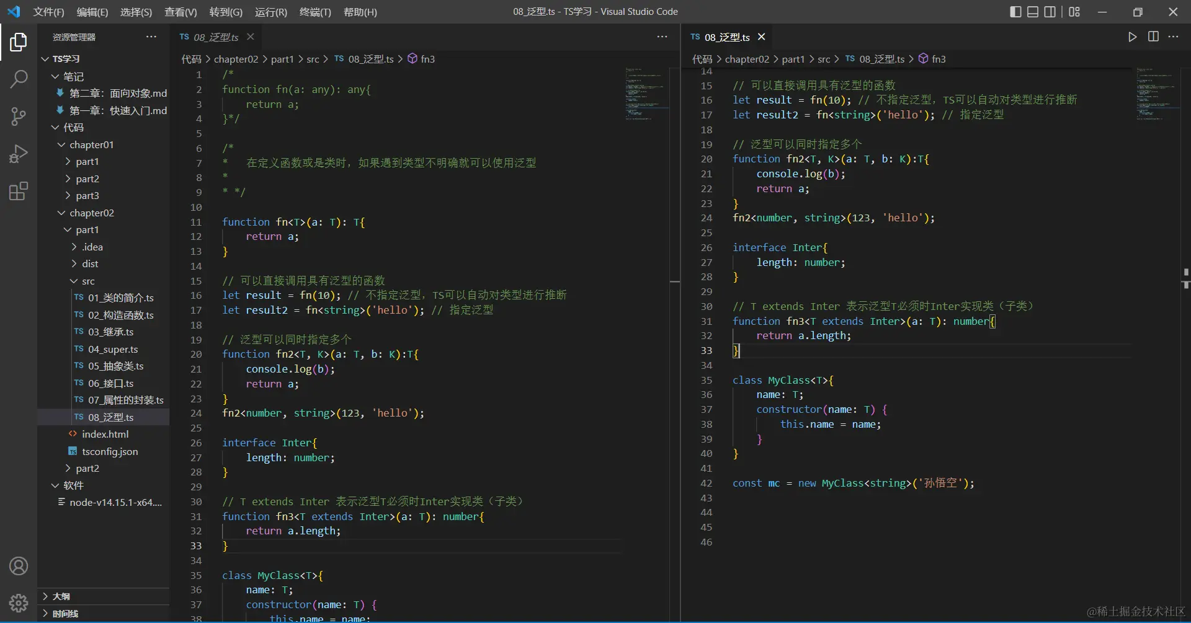Screen dimensions: 1191x623
Task: Open the Extensions view
Action: pos(19,191)
